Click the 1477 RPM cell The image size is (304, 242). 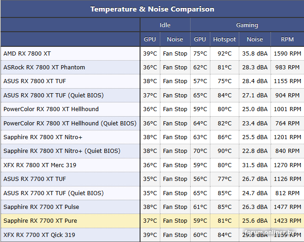(x=287, y=207)
